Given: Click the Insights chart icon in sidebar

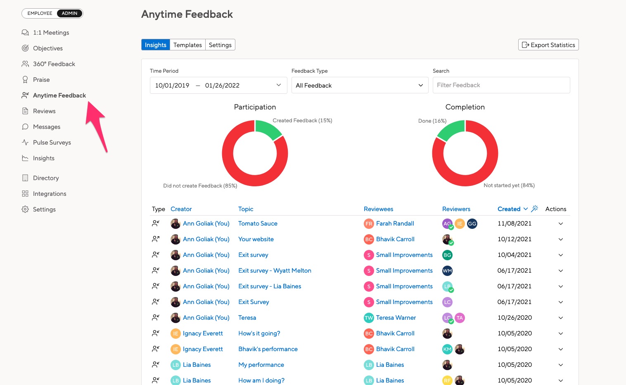Looking at the screenshot, I should pos(25,158).
